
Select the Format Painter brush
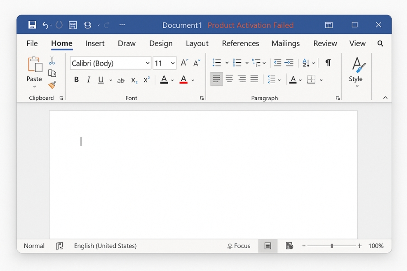tap(52, 85)
